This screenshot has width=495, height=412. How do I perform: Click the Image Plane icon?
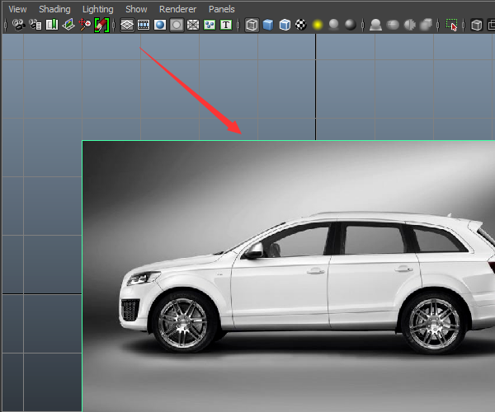click(x=68, y=26)
